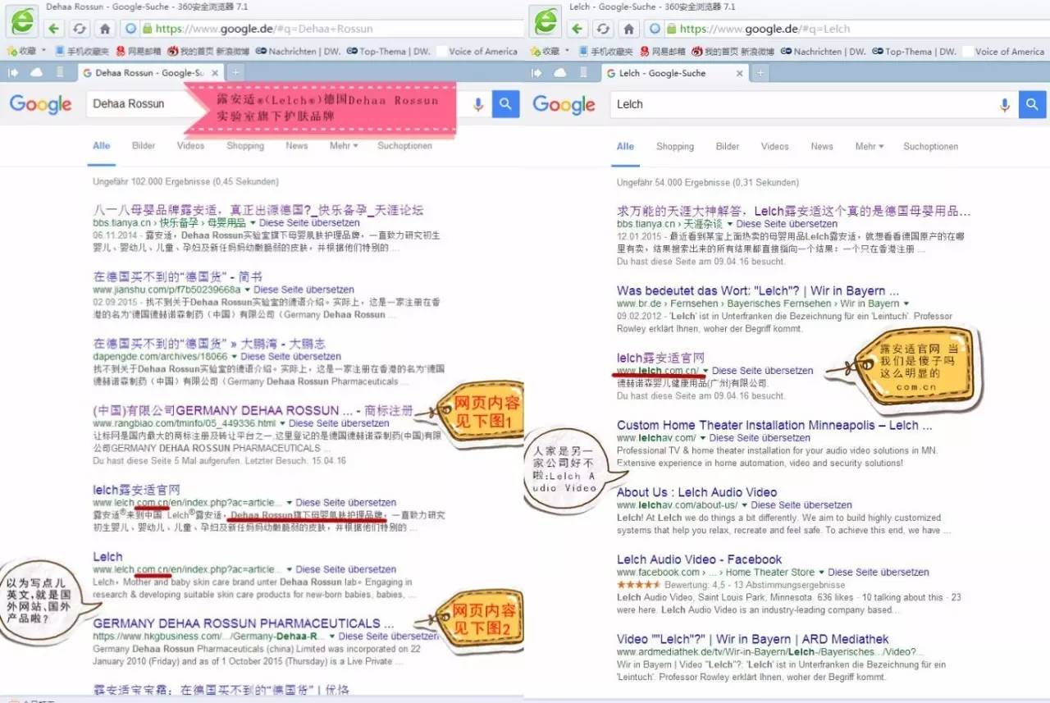Click the blue search button for Lelch
The image size is (1050, 703).
(x=1032, y=104)
